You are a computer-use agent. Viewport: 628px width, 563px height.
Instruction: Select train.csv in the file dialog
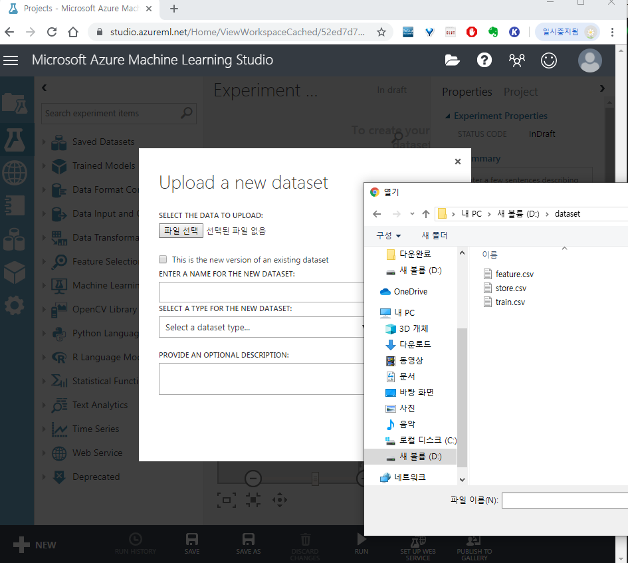point(504,302)
